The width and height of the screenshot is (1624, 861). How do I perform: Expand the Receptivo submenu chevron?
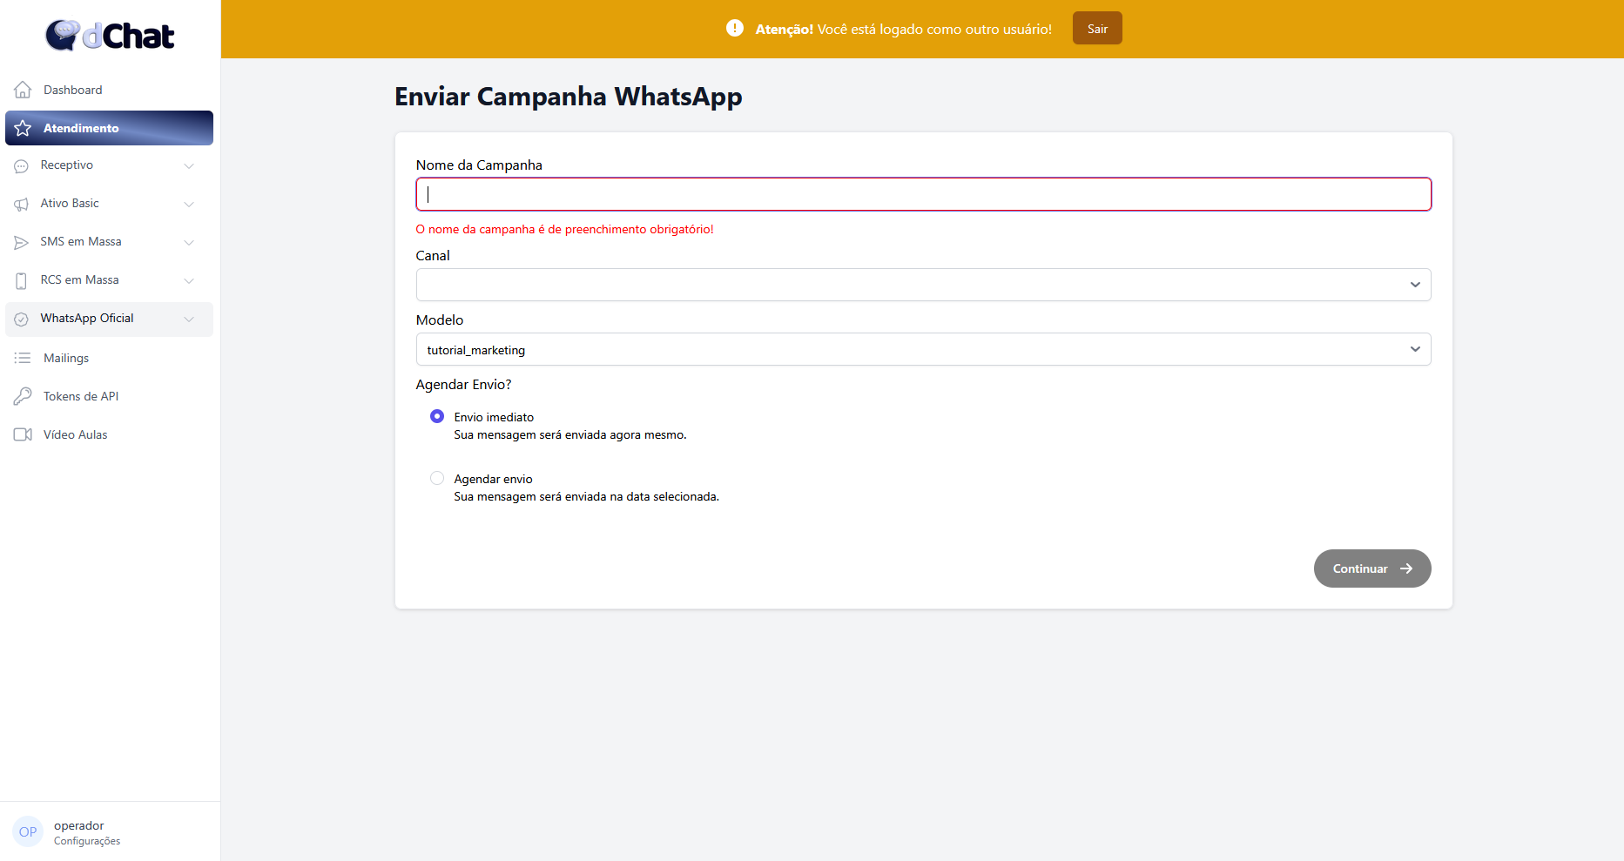coord(189,165)
